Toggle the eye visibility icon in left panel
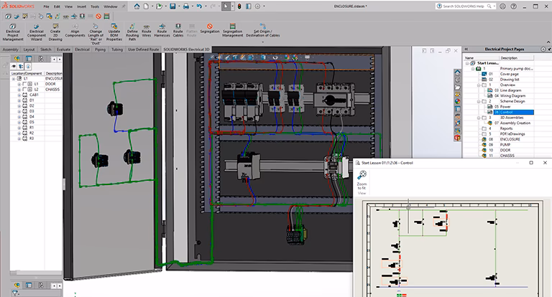The width and height of the screenshot is (552, 297). point(14,66)
